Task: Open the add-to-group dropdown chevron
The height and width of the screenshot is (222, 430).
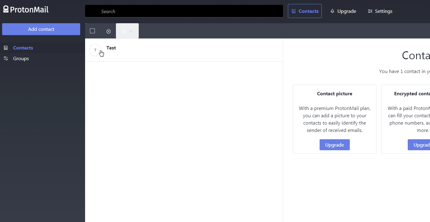Action: tap(130, 31)
